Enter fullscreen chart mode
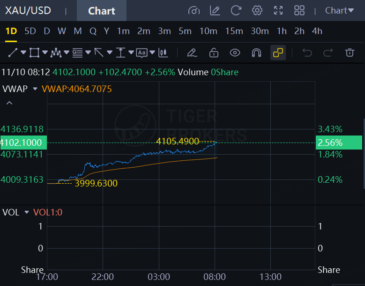 pyautogui.click(x=278, y=10)
